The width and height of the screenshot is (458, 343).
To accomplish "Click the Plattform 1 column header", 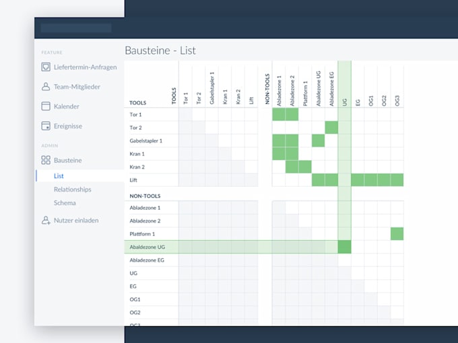I will (305, 93).
